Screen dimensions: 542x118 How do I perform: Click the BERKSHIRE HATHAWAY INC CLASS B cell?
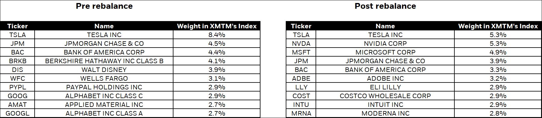coord(104,61)
